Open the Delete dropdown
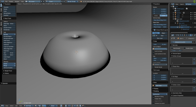The height and width of the screenshot is (107, 196). (x=9, y=64)
